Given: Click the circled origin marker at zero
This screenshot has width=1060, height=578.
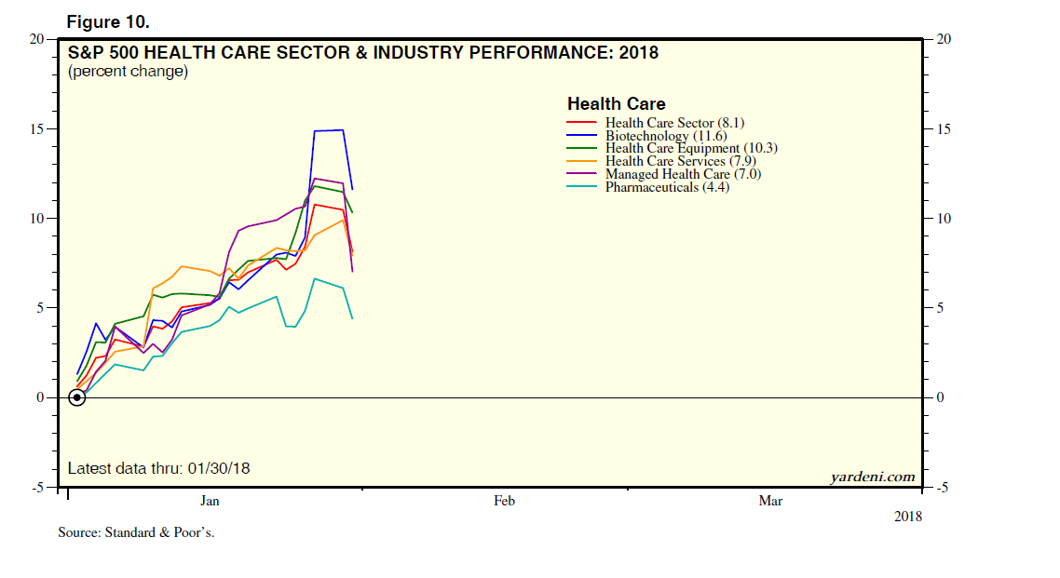Looking at the screenshot, I should (x=77, y=397).
